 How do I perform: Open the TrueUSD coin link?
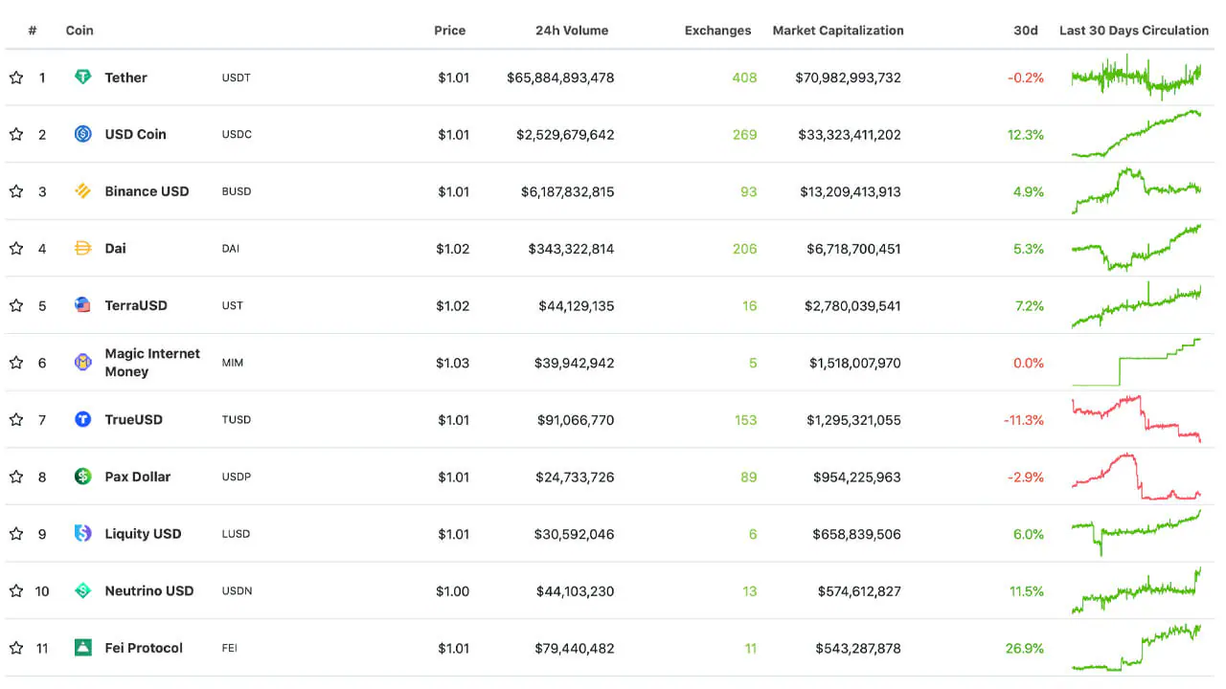pos(133,419)
